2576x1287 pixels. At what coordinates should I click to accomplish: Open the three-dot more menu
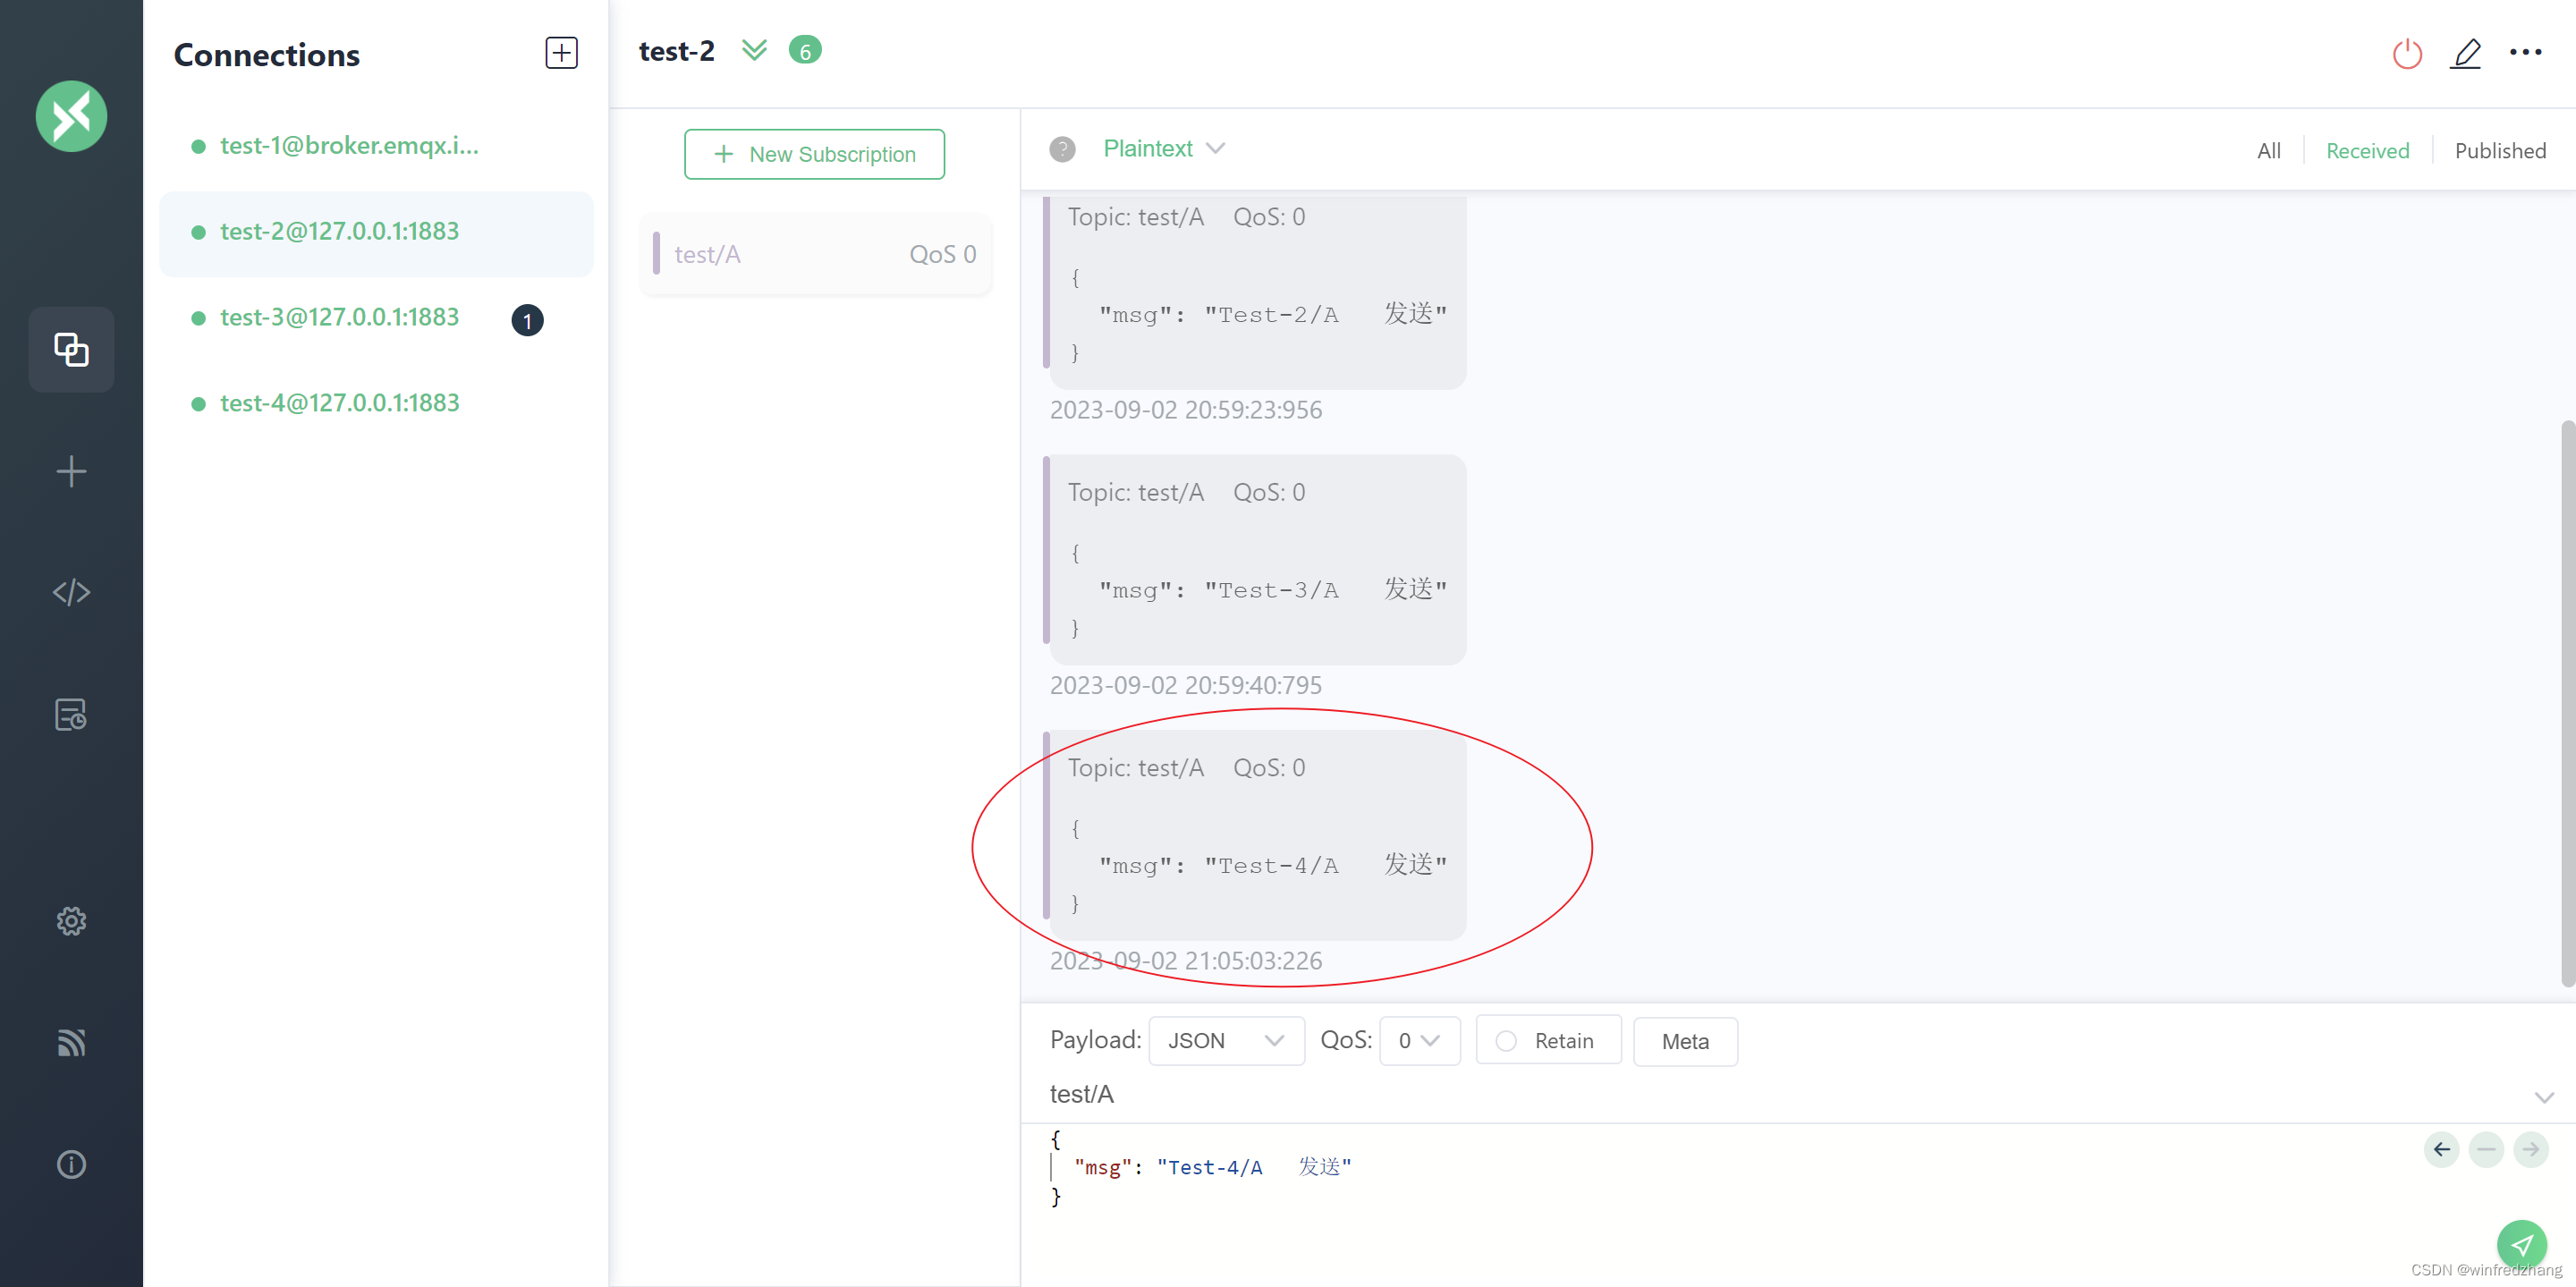[x=2525, y=52]
